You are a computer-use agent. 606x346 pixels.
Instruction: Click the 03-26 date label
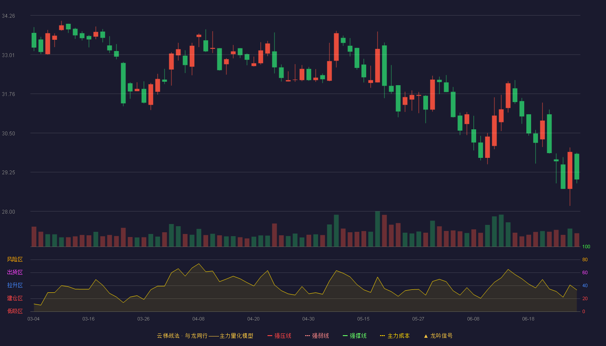(143, 319)
